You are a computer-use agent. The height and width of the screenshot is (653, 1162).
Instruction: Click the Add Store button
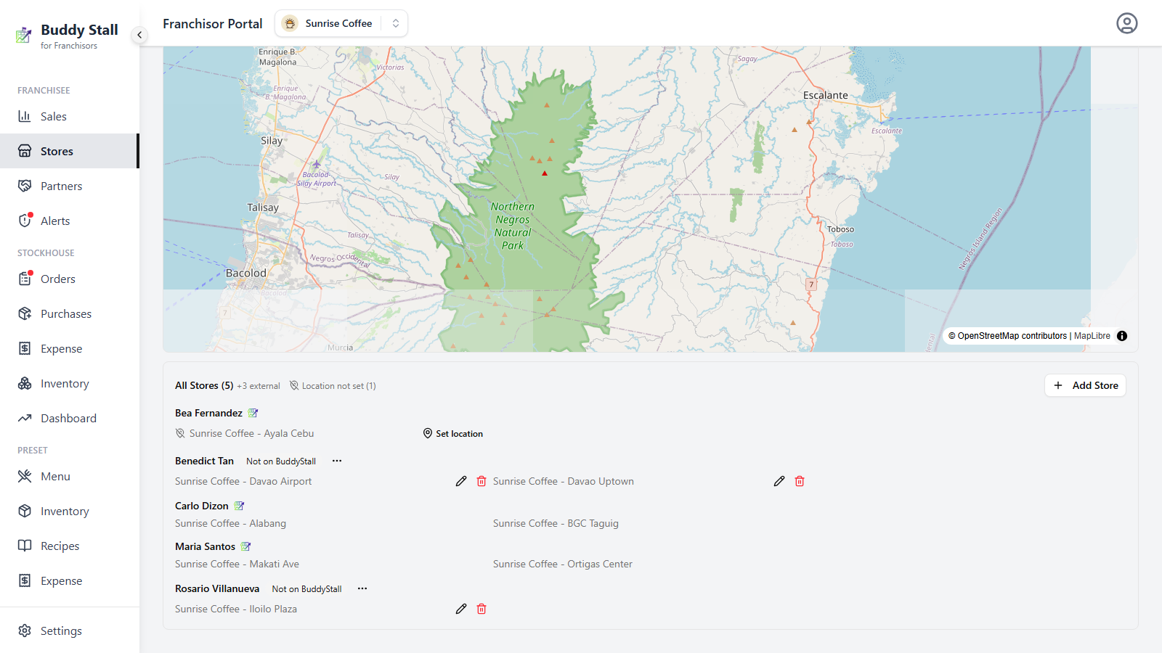pos(1085,385)
